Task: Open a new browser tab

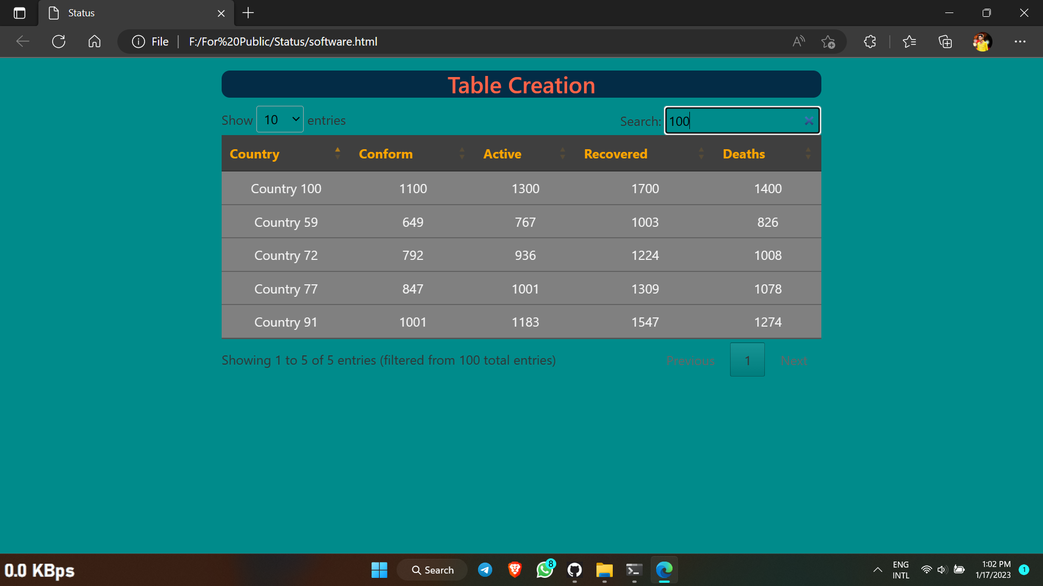Action: [x=248, y=13]
